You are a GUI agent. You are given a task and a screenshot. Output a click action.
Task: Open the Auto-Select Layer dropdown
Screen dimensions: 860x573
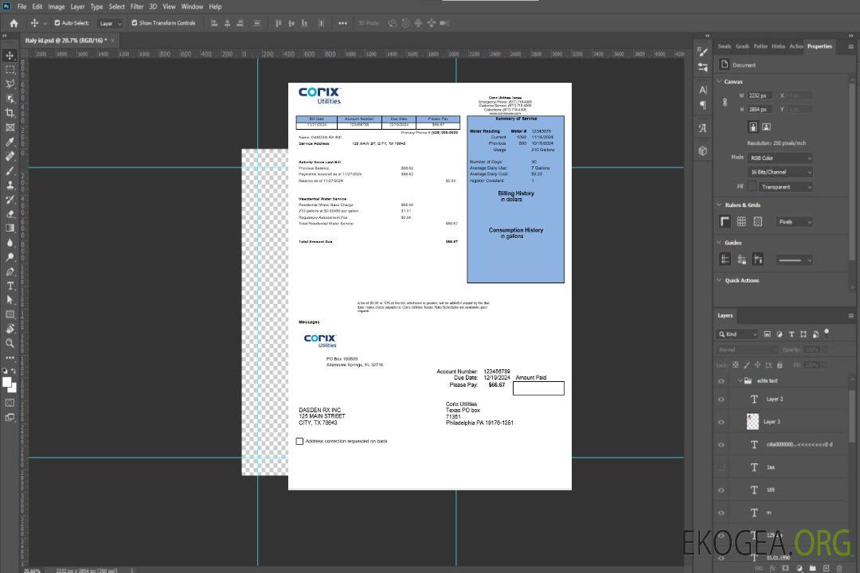pos(110,23)
